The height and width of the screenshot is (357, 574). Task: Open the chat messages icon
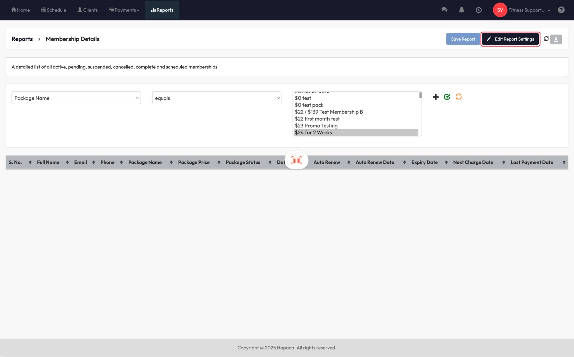tap(444, 10)
